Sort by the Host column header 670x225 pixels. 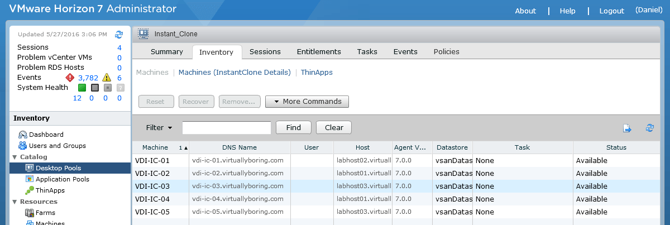click(362, 147)
